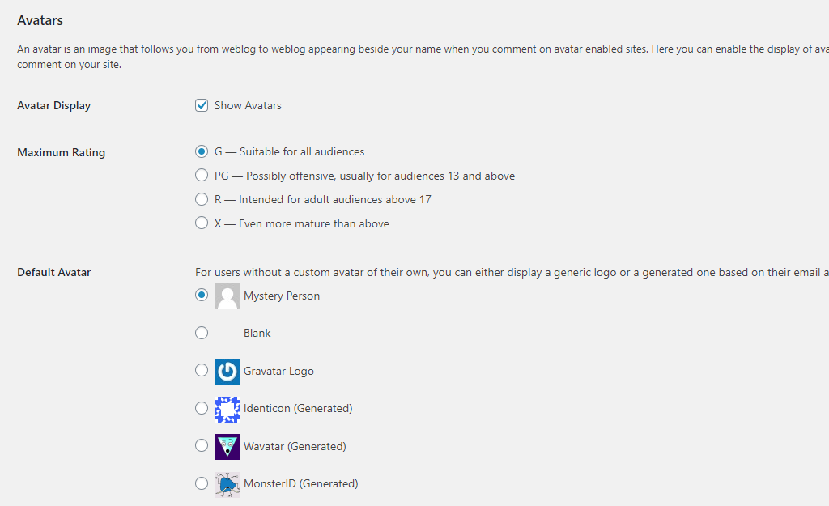Click the 'Avatars' section heading
The image size is (829, 506).
[40, 20]
